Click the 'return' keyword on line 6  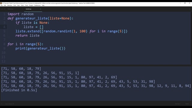pyautogui.click(x=21, y=35)
